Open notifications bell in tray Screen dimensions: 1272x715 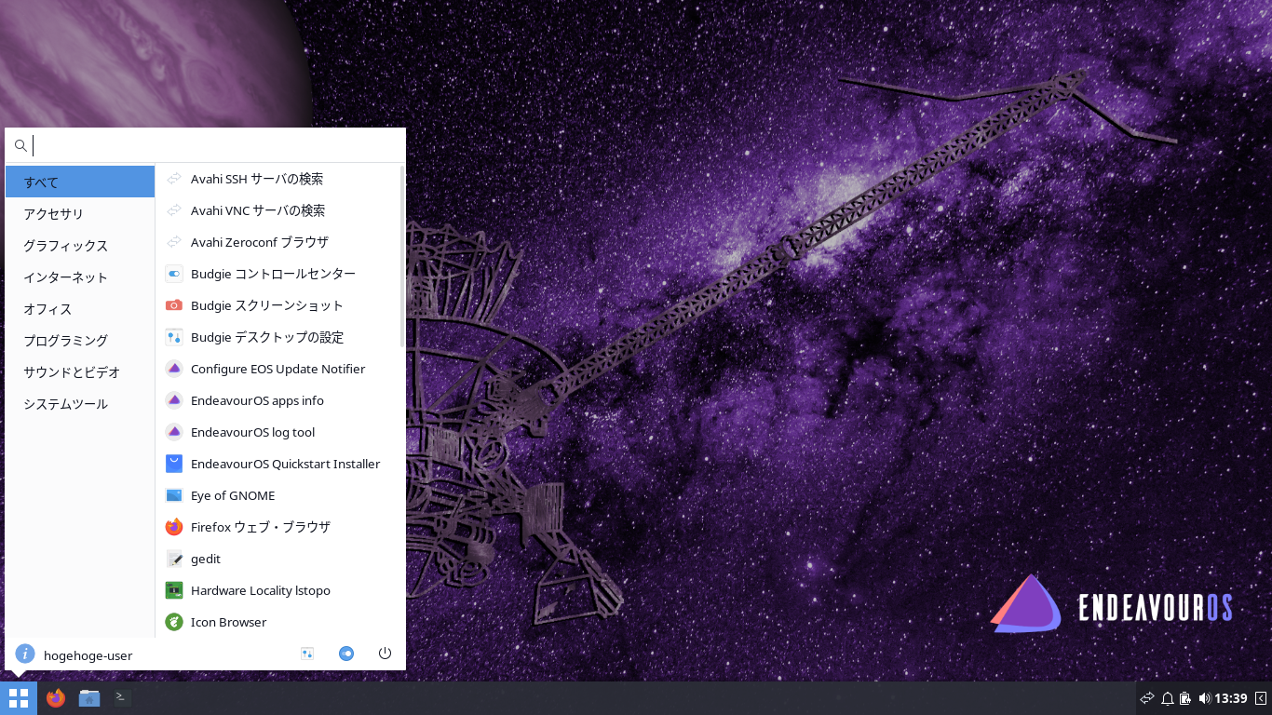[1168, 698]
